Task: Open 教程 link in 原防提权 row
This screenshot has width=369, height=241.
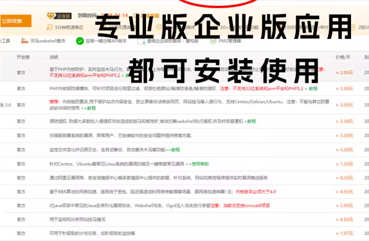Action: 251,121
